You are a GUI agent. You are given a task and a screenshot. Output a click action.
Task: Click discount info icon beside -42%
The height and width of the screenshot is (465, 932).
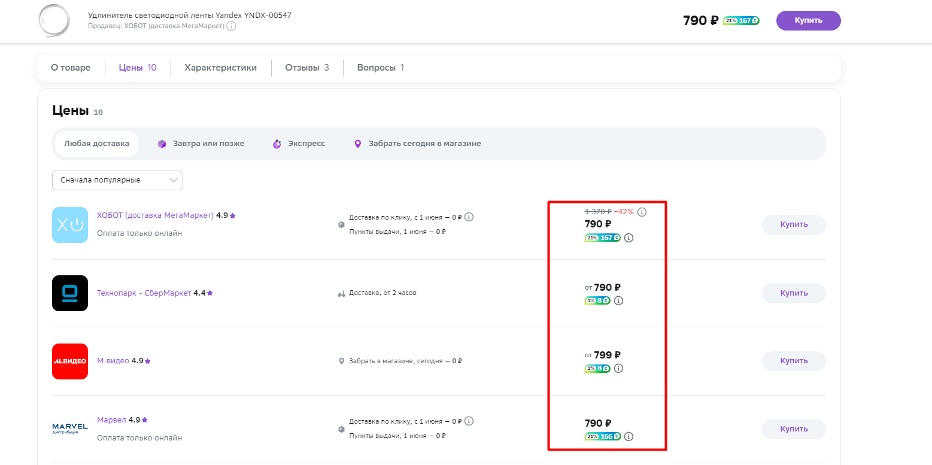point(642,212)
